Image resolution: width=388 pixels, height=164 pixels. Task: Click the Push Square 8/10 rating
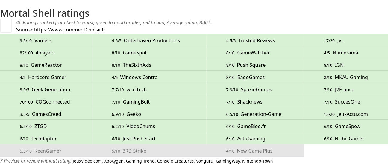click(246, 65)
